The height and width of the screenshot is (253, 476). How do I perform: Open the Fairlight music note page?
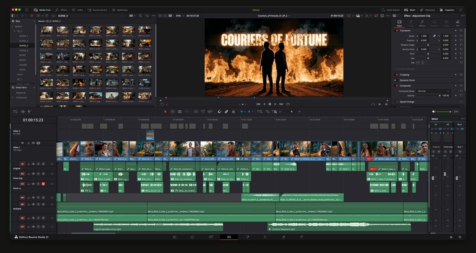[284, 237]
